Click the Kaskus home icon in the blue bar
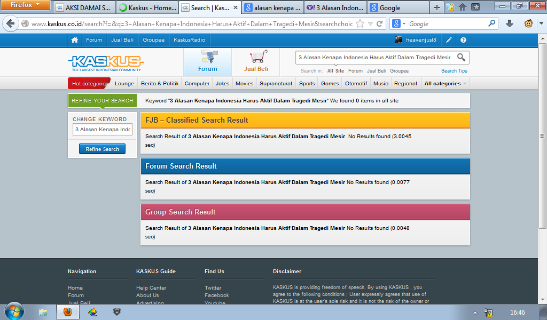This screenshot has height=320, width=547. click(74, 40)
